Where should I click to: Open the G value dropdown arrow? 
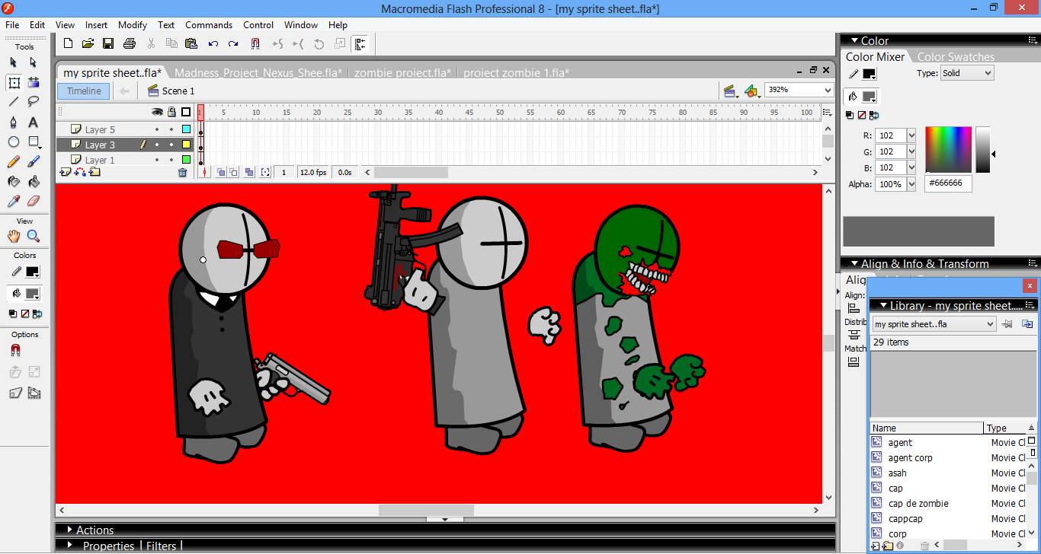(911, 151)
